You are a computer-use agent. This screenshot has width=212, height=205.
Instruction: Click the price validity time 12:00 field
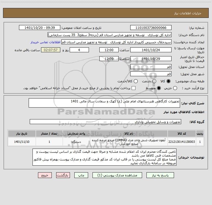109,59
